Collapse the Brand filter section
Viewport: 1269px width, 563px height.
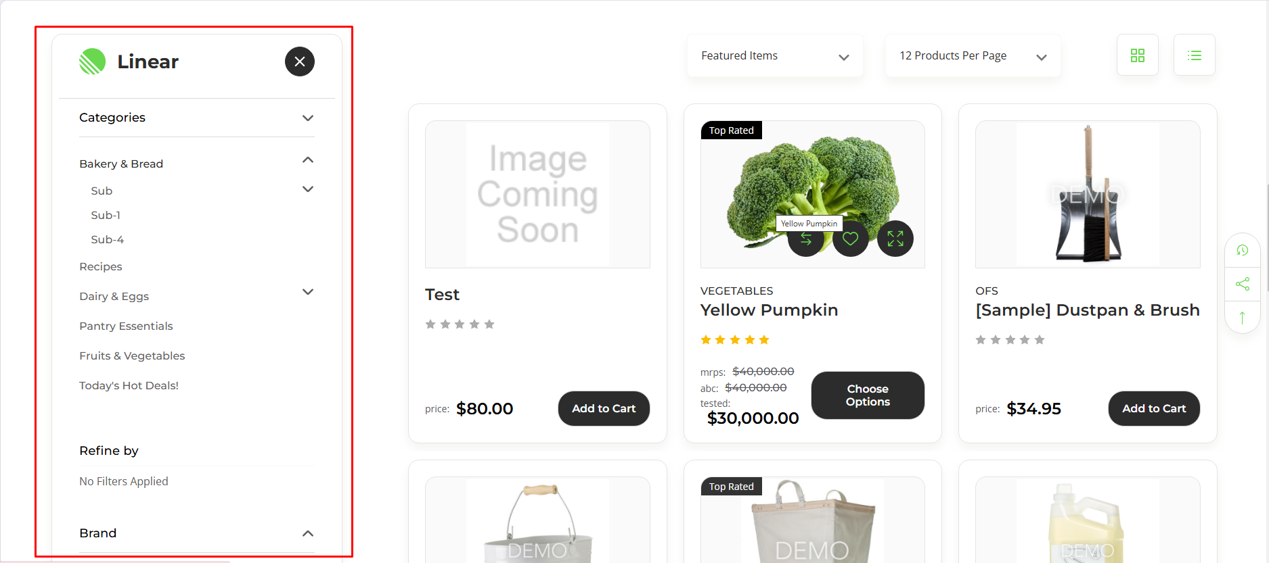coord(308,533)
